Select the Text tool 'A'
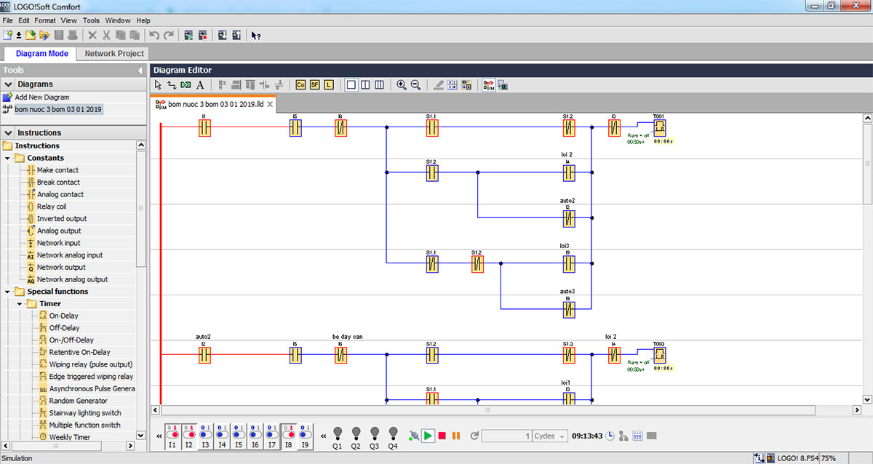The width and height of the screenshot is (873, 464). (x=200, y=85)
